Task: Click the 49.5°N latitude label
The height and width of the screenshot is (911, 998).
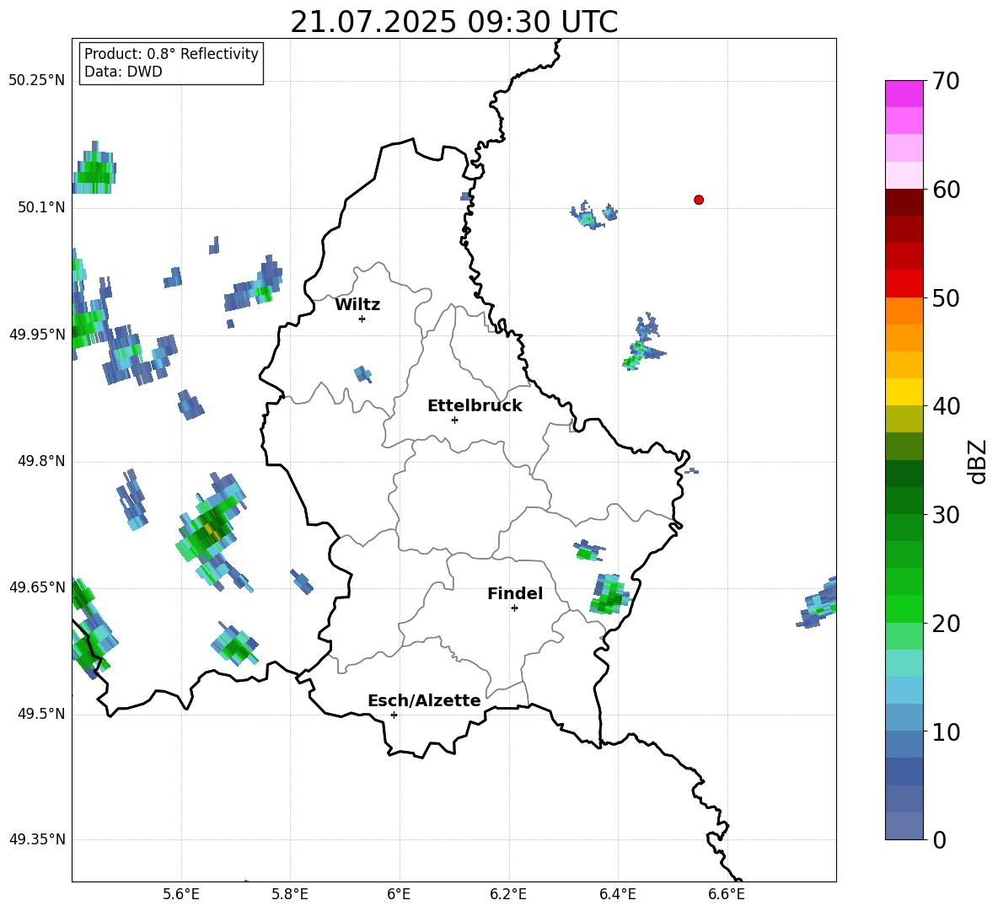Action: (41, 714)
